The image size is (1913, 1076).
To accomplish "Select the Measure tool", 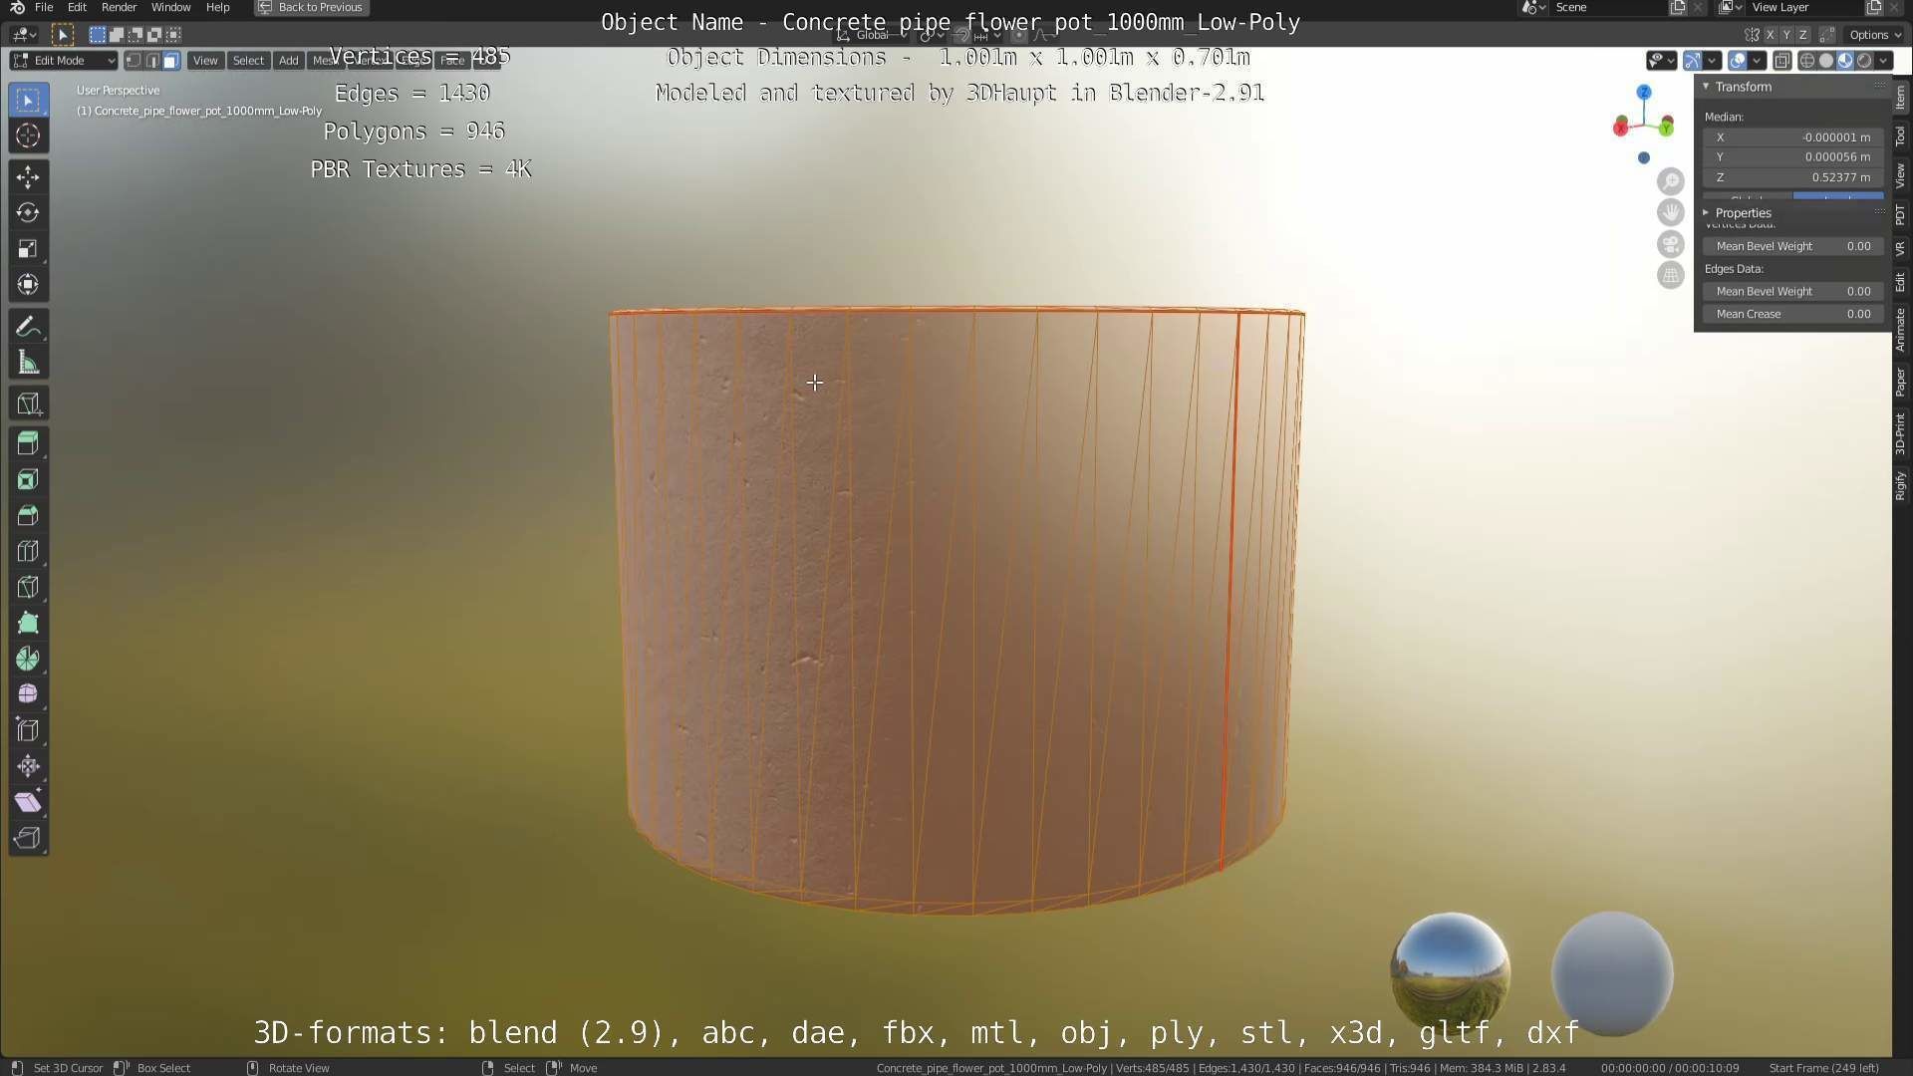I will (28, 363).
